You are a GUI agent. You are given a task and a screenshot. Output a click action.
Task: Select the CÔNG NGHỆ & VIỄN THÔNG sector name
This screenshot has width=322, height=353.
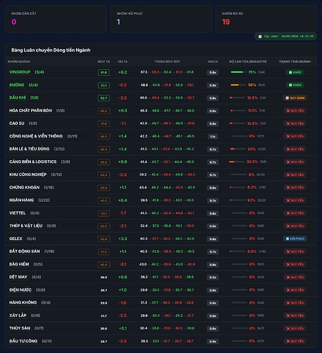tap(36, 136)
